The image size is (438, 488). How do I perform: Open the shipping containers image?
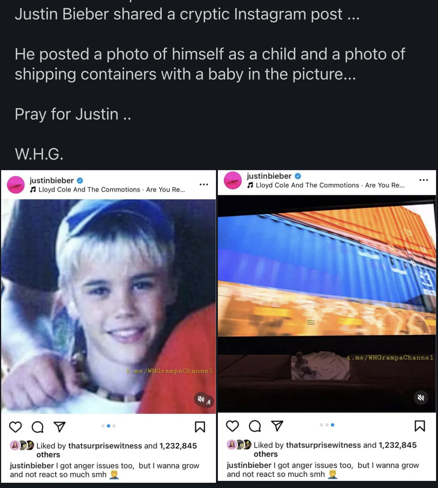coord(327,304)
